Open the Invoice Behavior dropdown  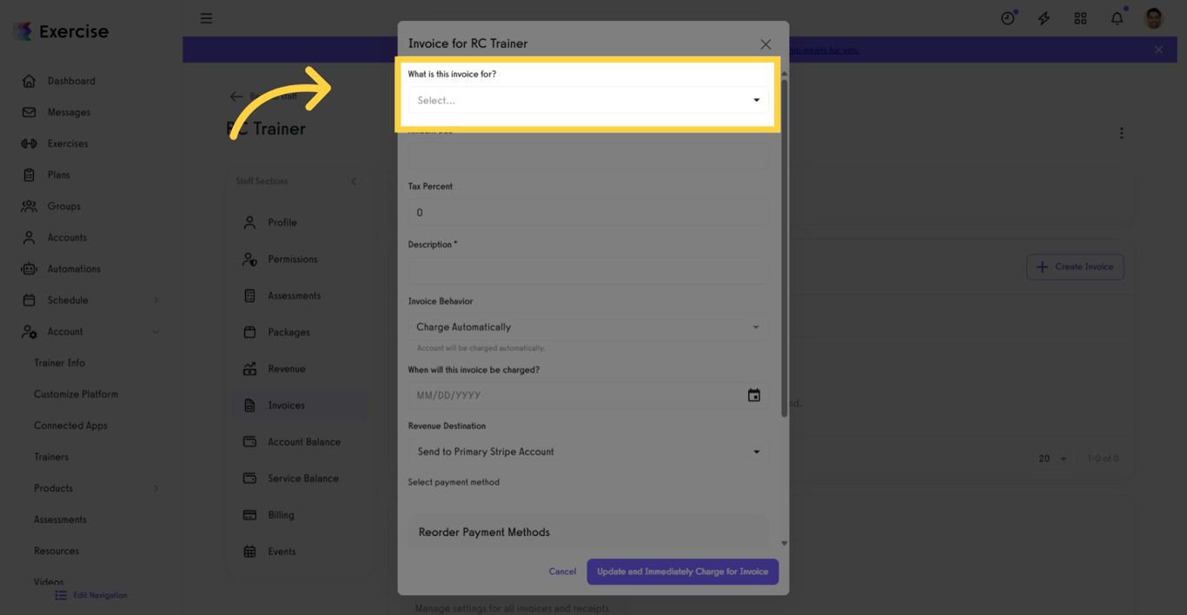[588, 327]
